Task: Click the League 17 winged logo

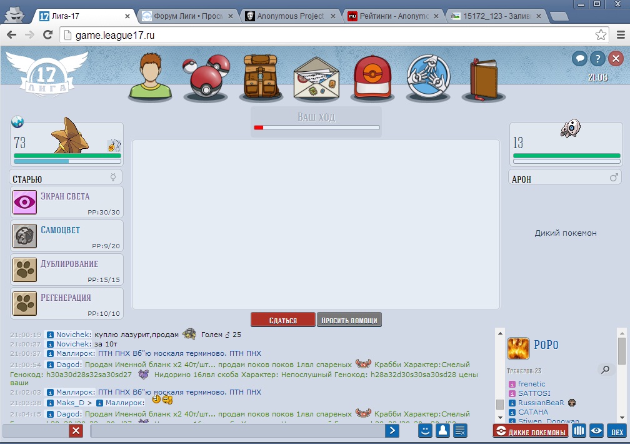Action: 47,74
